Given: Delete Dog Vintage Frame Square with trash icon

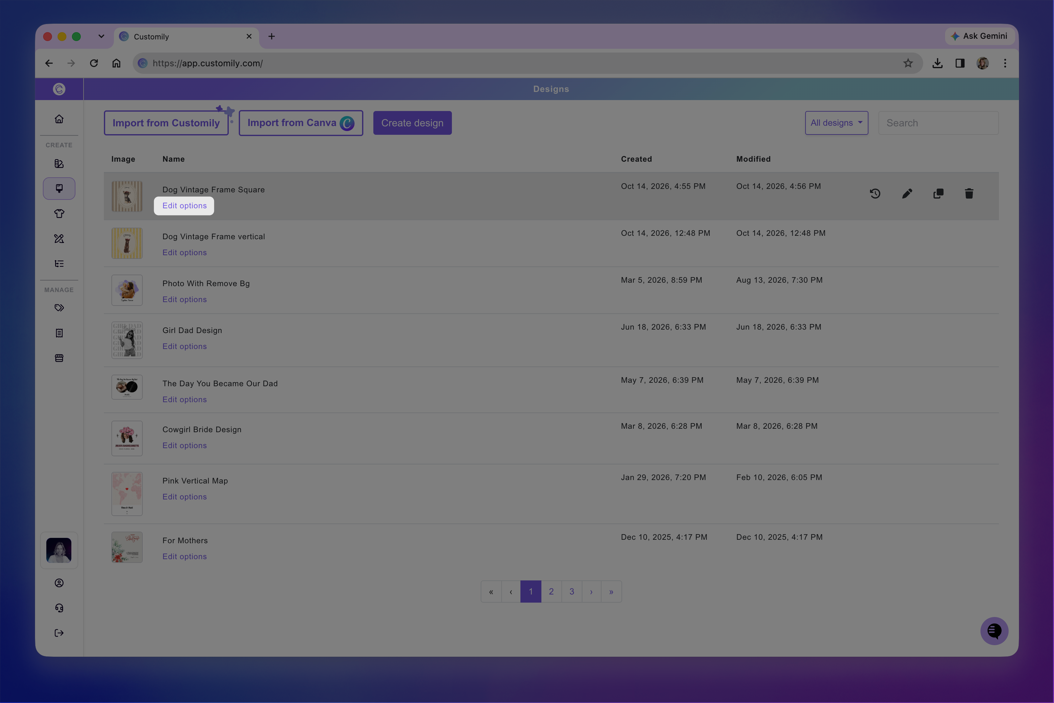Looking at the screenshot, I should point(969,194).
